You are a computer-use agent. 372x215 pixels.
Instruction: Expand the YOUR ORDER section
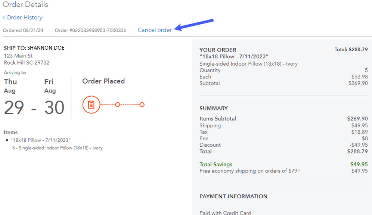click(x=218, y=50)
